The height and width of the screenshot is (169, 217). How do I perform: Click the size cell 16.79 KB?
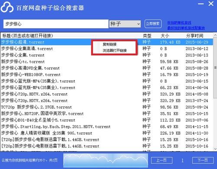(x=169, y=75)
